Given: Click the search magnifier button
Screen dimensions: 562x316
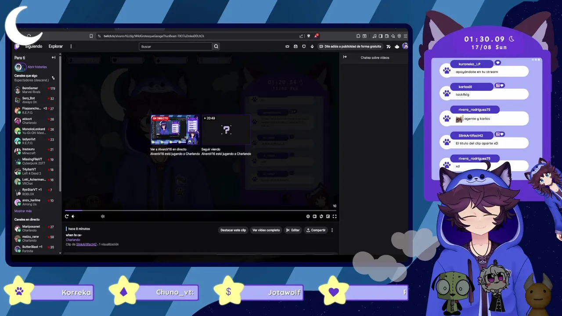Looking at the screenshot, I should [216, 47].
